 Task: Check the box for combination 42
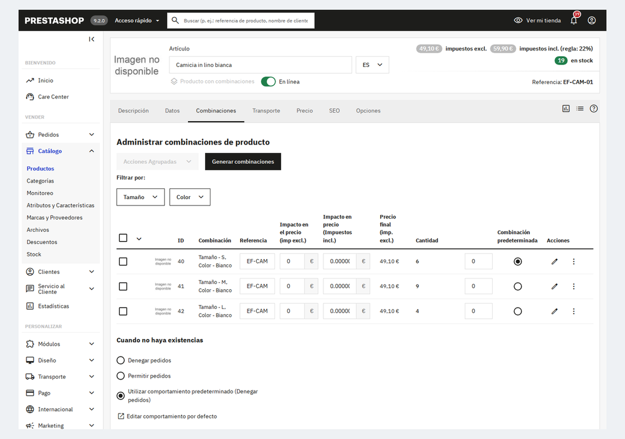123,311
